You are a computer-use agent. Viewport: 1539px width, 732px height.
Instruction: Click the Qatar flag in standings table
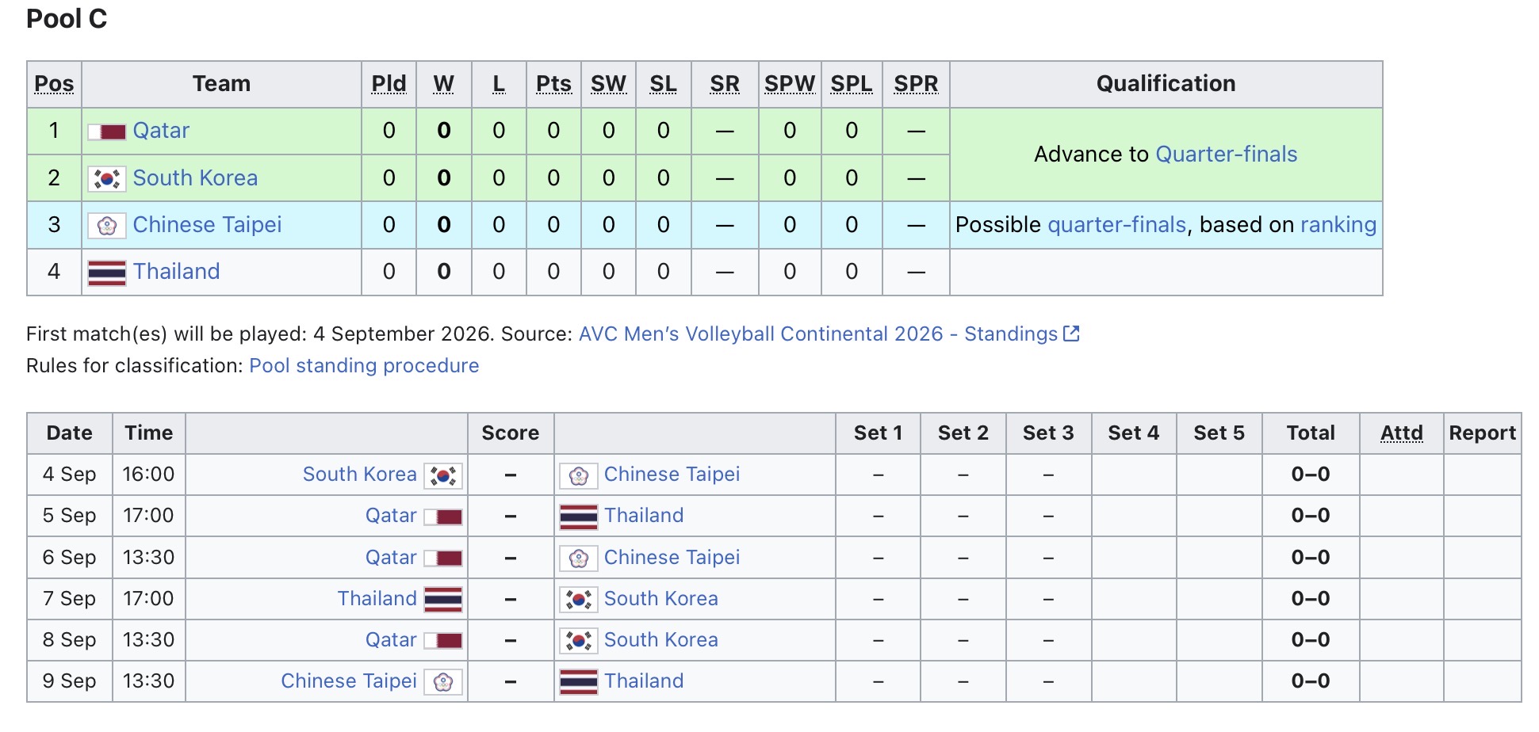(107, 132)
